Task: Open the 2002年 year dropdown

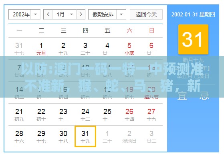Action: click(x=24, y=14)
